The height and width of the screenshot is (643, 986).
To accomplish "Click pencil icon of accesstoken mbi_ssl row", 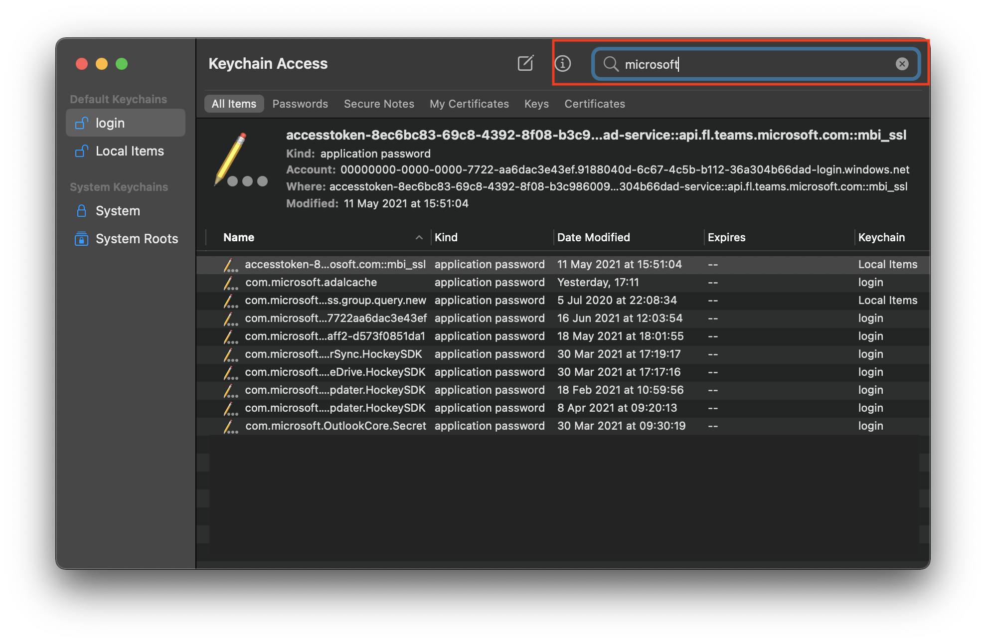I will click(230, 265).
